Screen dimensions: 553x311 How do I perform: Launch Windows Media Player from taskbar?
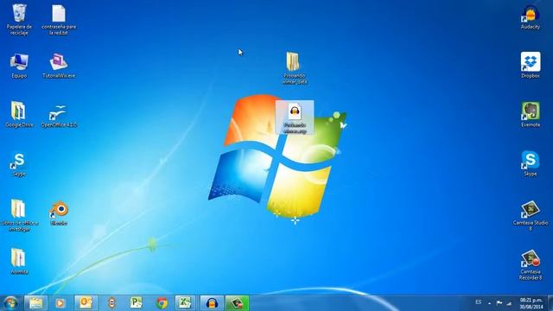60,303
